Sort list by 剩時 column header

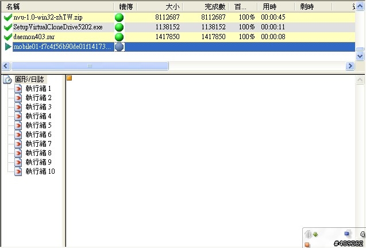tap(313, 7)
